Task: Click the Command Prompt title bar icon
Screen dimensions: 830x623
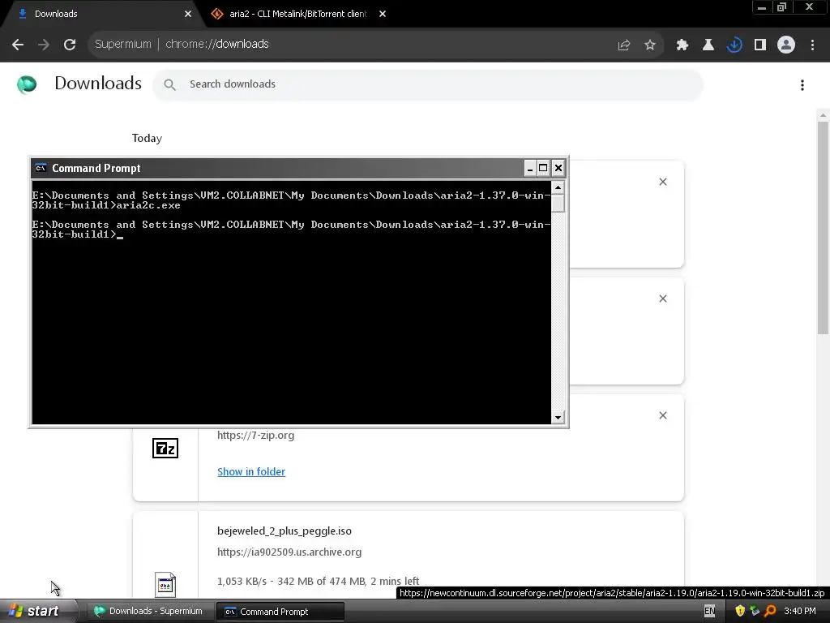Action: 41,169
